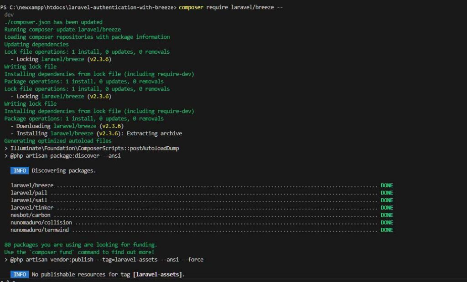Click 'laravel/sail' in the discovered packages list
The image size is (467, 282).
(29, 200)
